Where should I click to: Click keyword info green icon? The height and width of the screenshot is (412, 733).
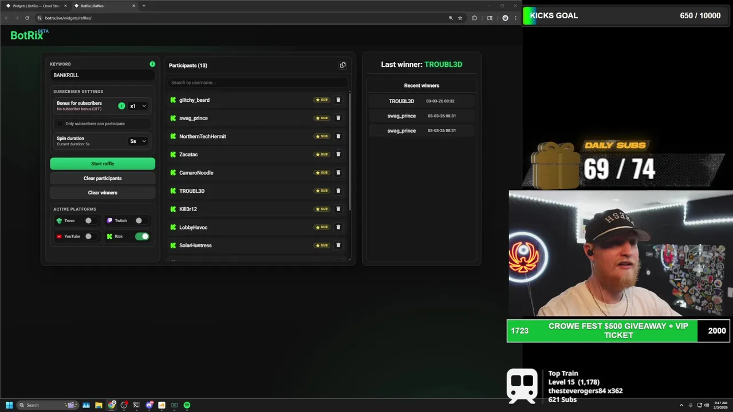coord(152,64)
